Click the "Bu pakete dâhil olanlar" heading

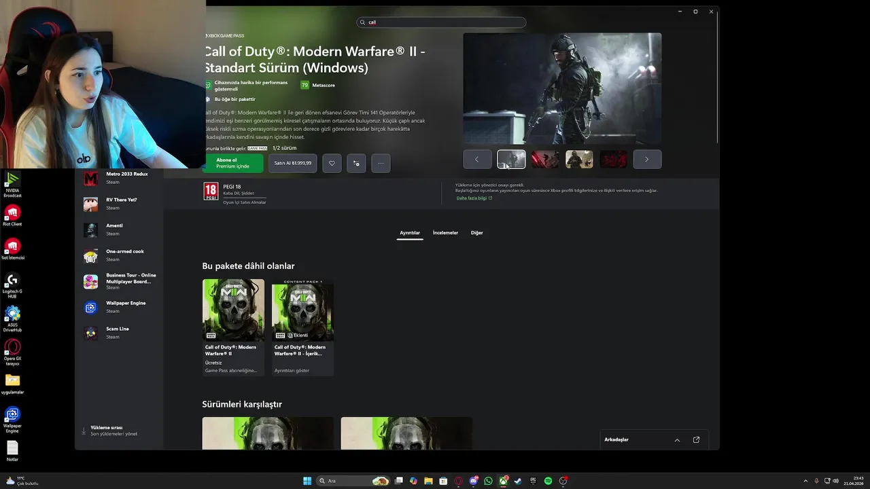[248, 266]
